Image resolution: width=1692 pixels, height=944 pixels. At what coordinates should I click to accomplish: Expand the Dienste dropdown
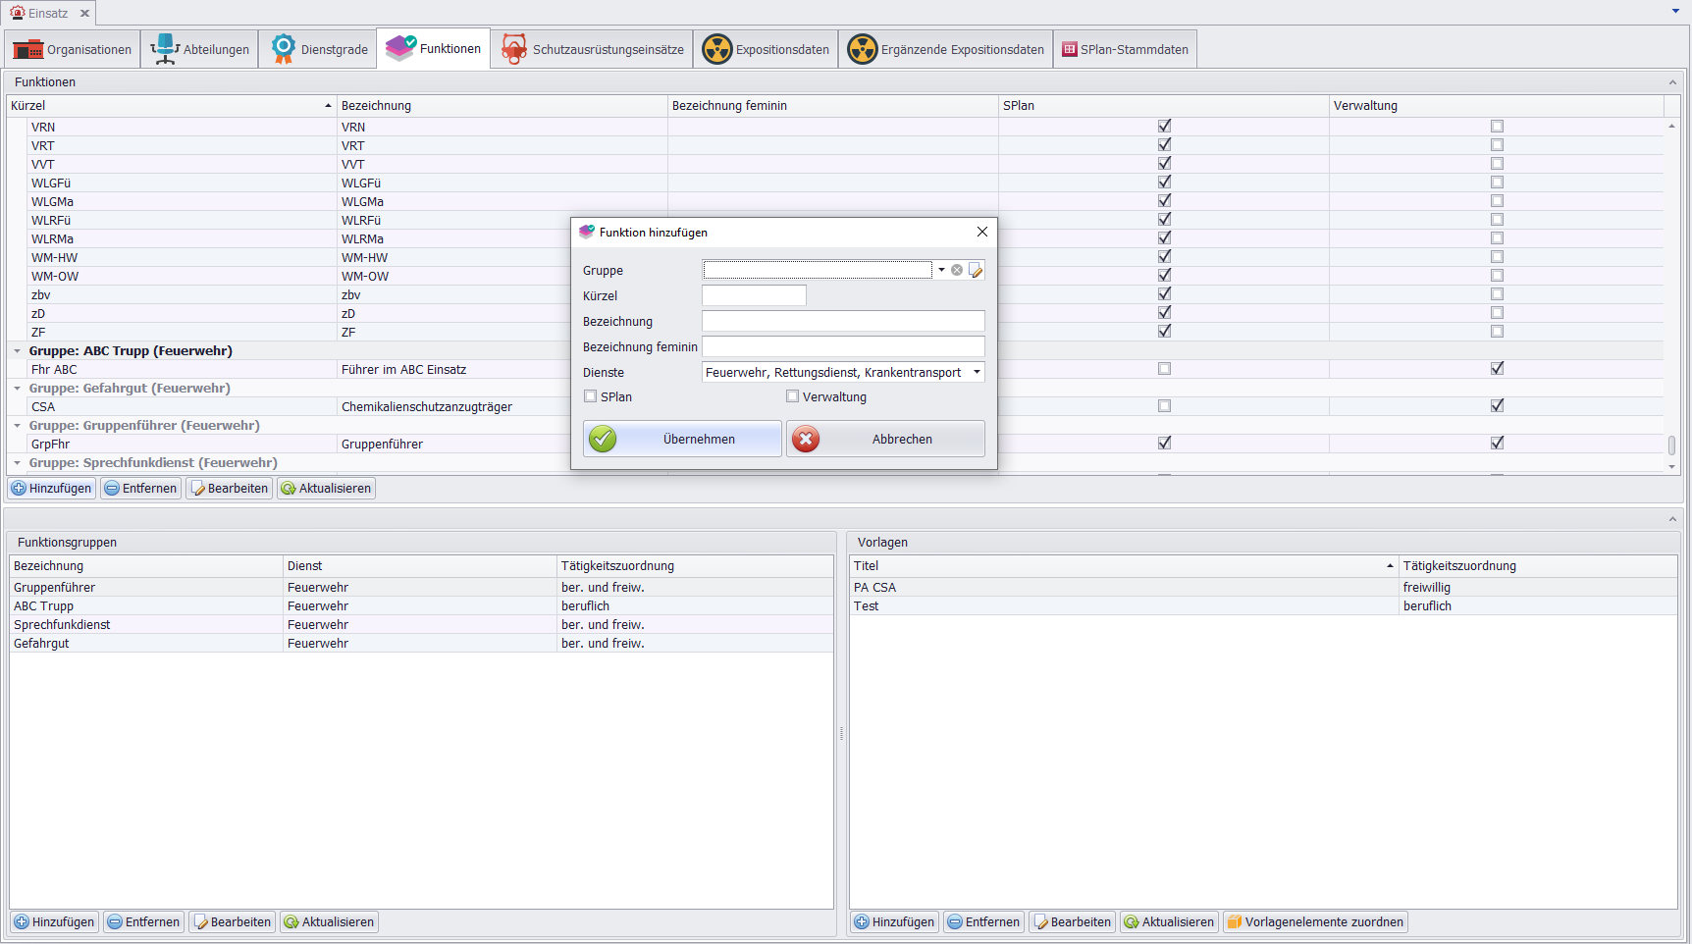coord(977,372)
